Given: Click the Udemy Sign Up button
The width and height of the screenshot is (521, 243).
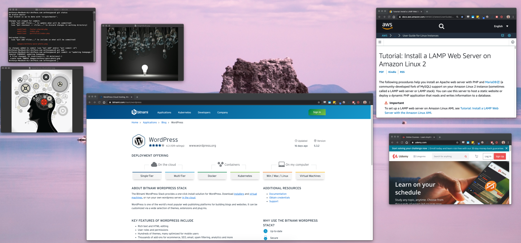Looking at the screenshot, I should tap(500, 156).
